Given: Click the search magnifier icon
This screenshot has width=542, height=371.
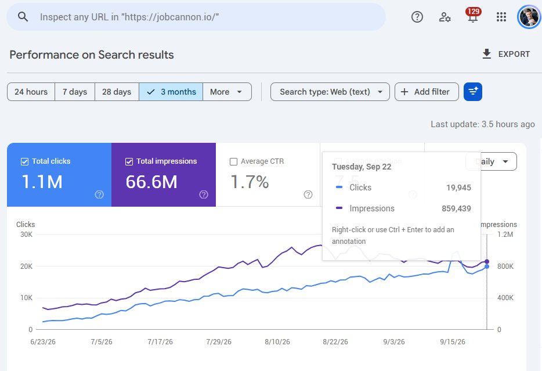Looking at the screenshot, I should click(23, 17).
